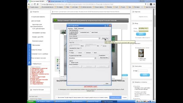Open sidebar link 'Для мастеров'
This screenshot has width=183, height=103.
36,21
